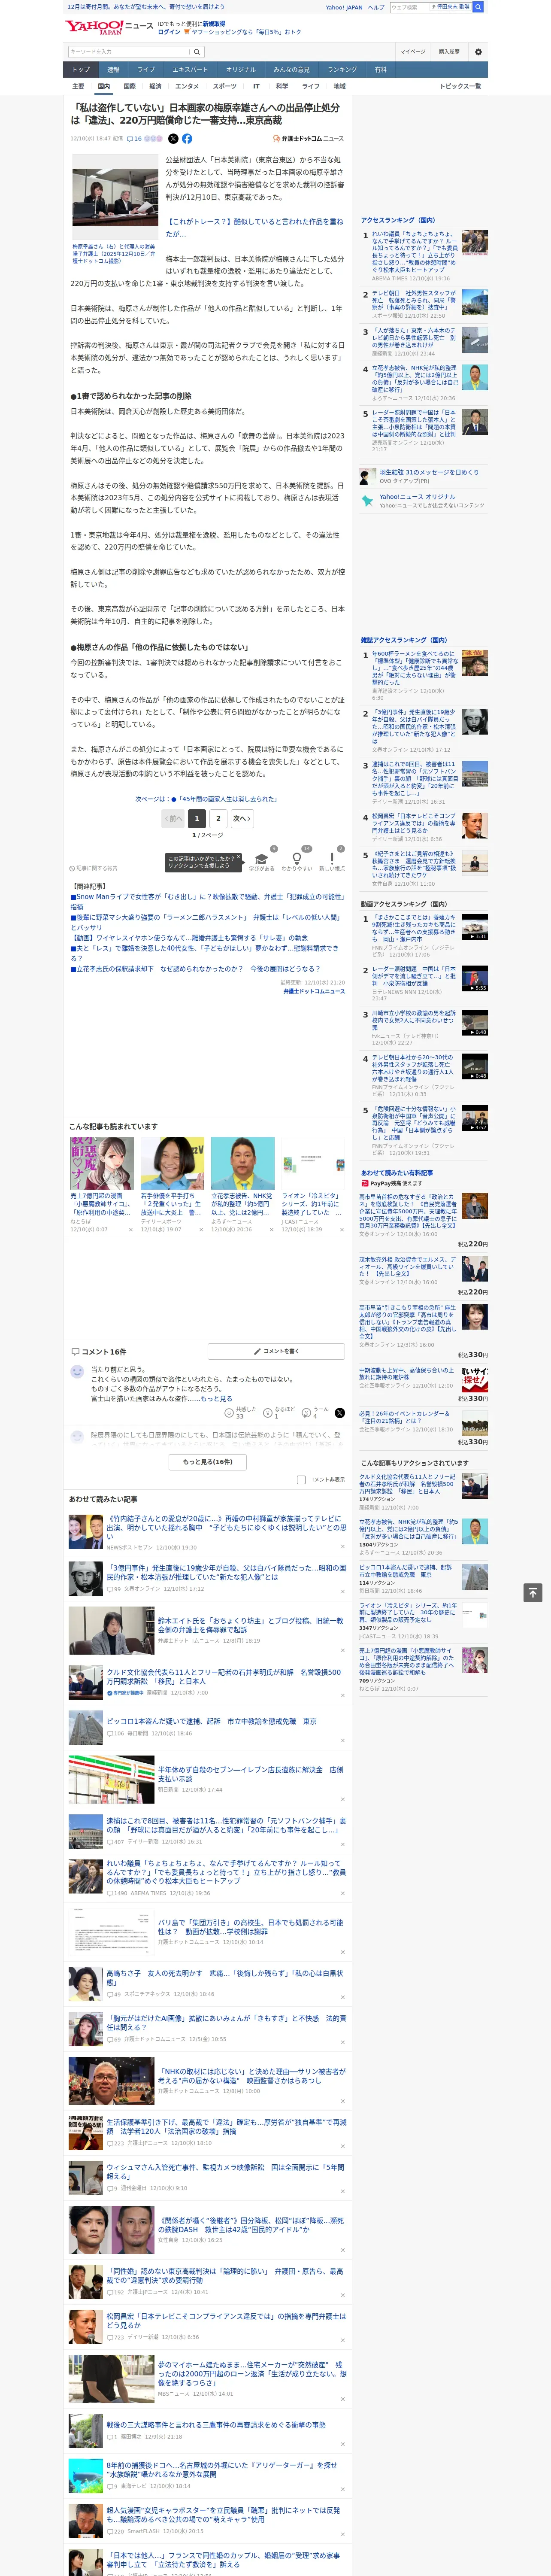Screen dimensions: 551x2576
Task: Click the コメントを書く button
Action: (x=276, y=1351)
